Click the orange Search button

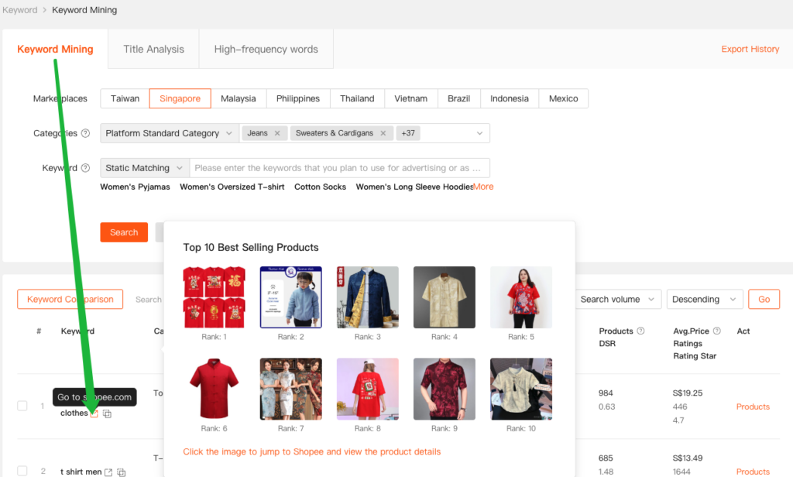coord(124,232)
